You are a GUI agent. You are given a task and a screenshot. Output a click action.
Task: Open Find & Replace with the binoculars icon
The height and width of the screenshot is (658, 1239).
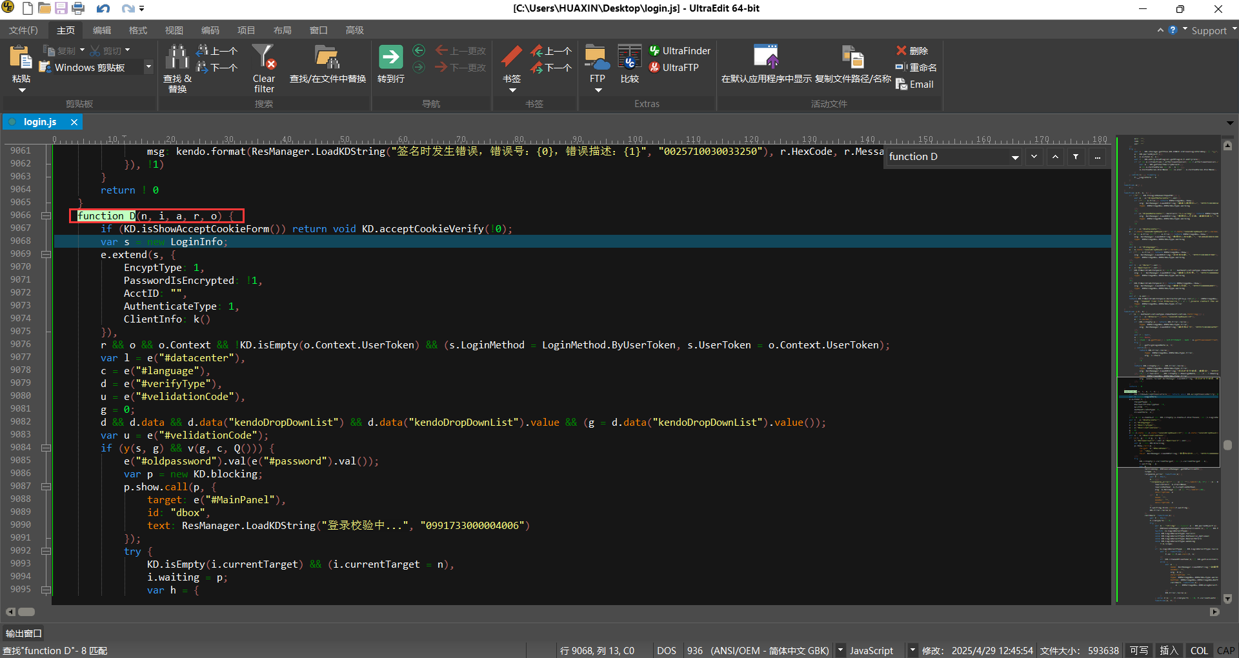(177, 57)
